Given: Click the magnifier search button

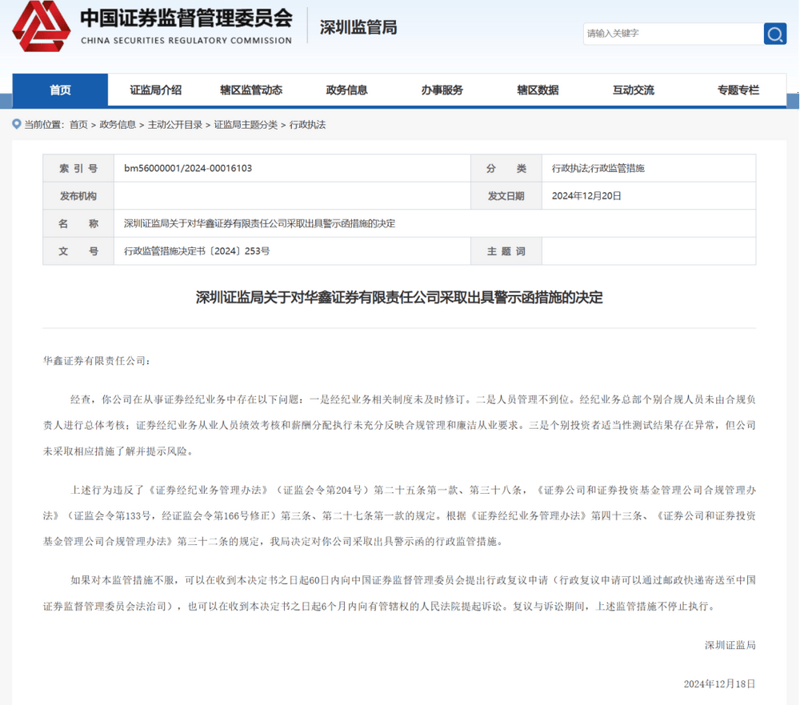Looking at the screenshot, I should pyautogui.click(x=774, y=34).
